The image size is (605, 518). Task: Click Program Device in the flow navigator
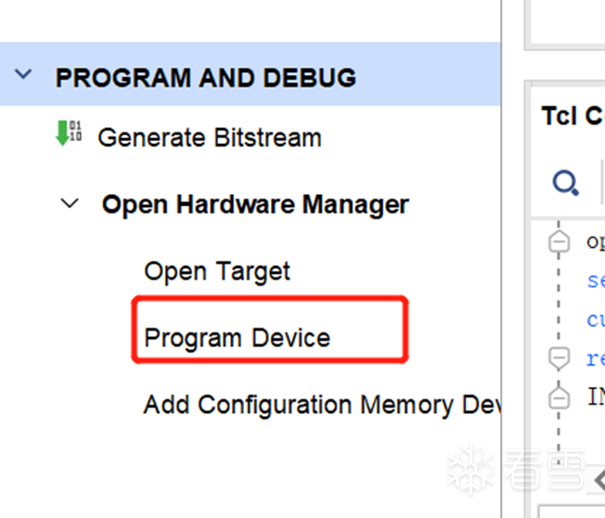[x=238, y=338]
